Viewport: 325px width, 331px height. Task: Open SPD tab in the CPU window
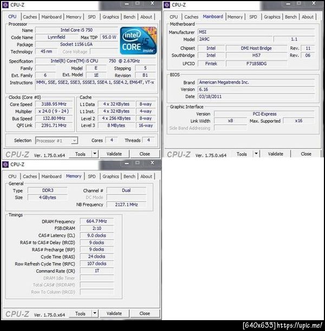point(92,17)
